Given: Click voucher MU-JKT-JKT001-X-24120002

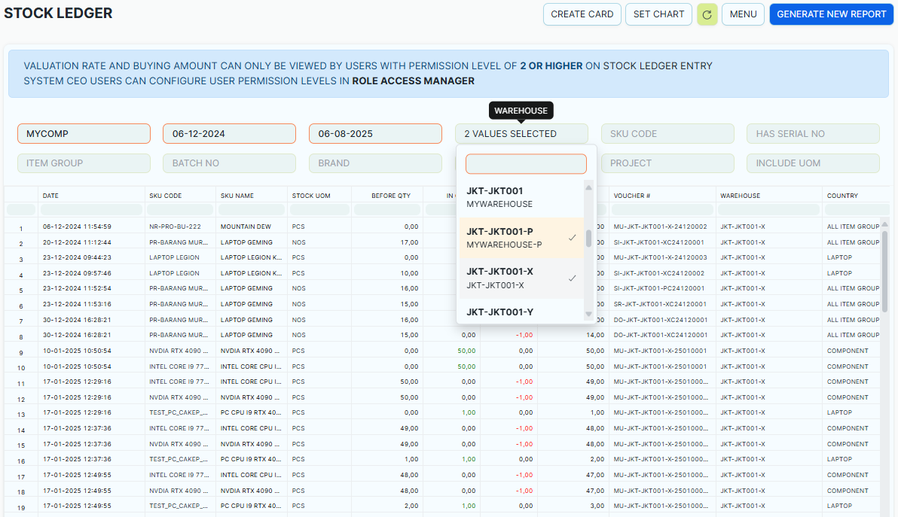Looking at the screenshot, I should (660, 227).
